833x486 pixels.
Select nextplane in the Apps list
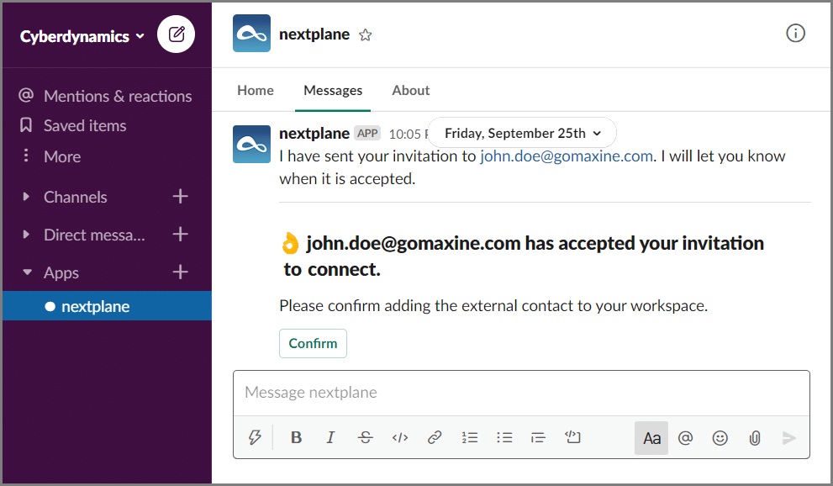click(107, 306)
